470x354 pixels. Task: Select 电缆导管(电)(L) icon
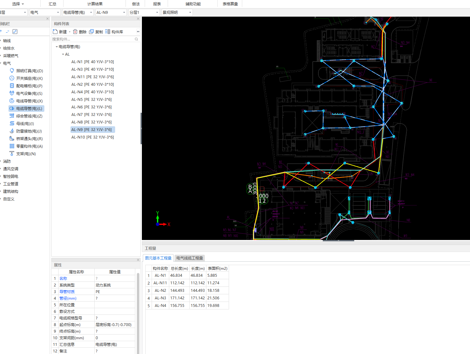click(12, 108)
